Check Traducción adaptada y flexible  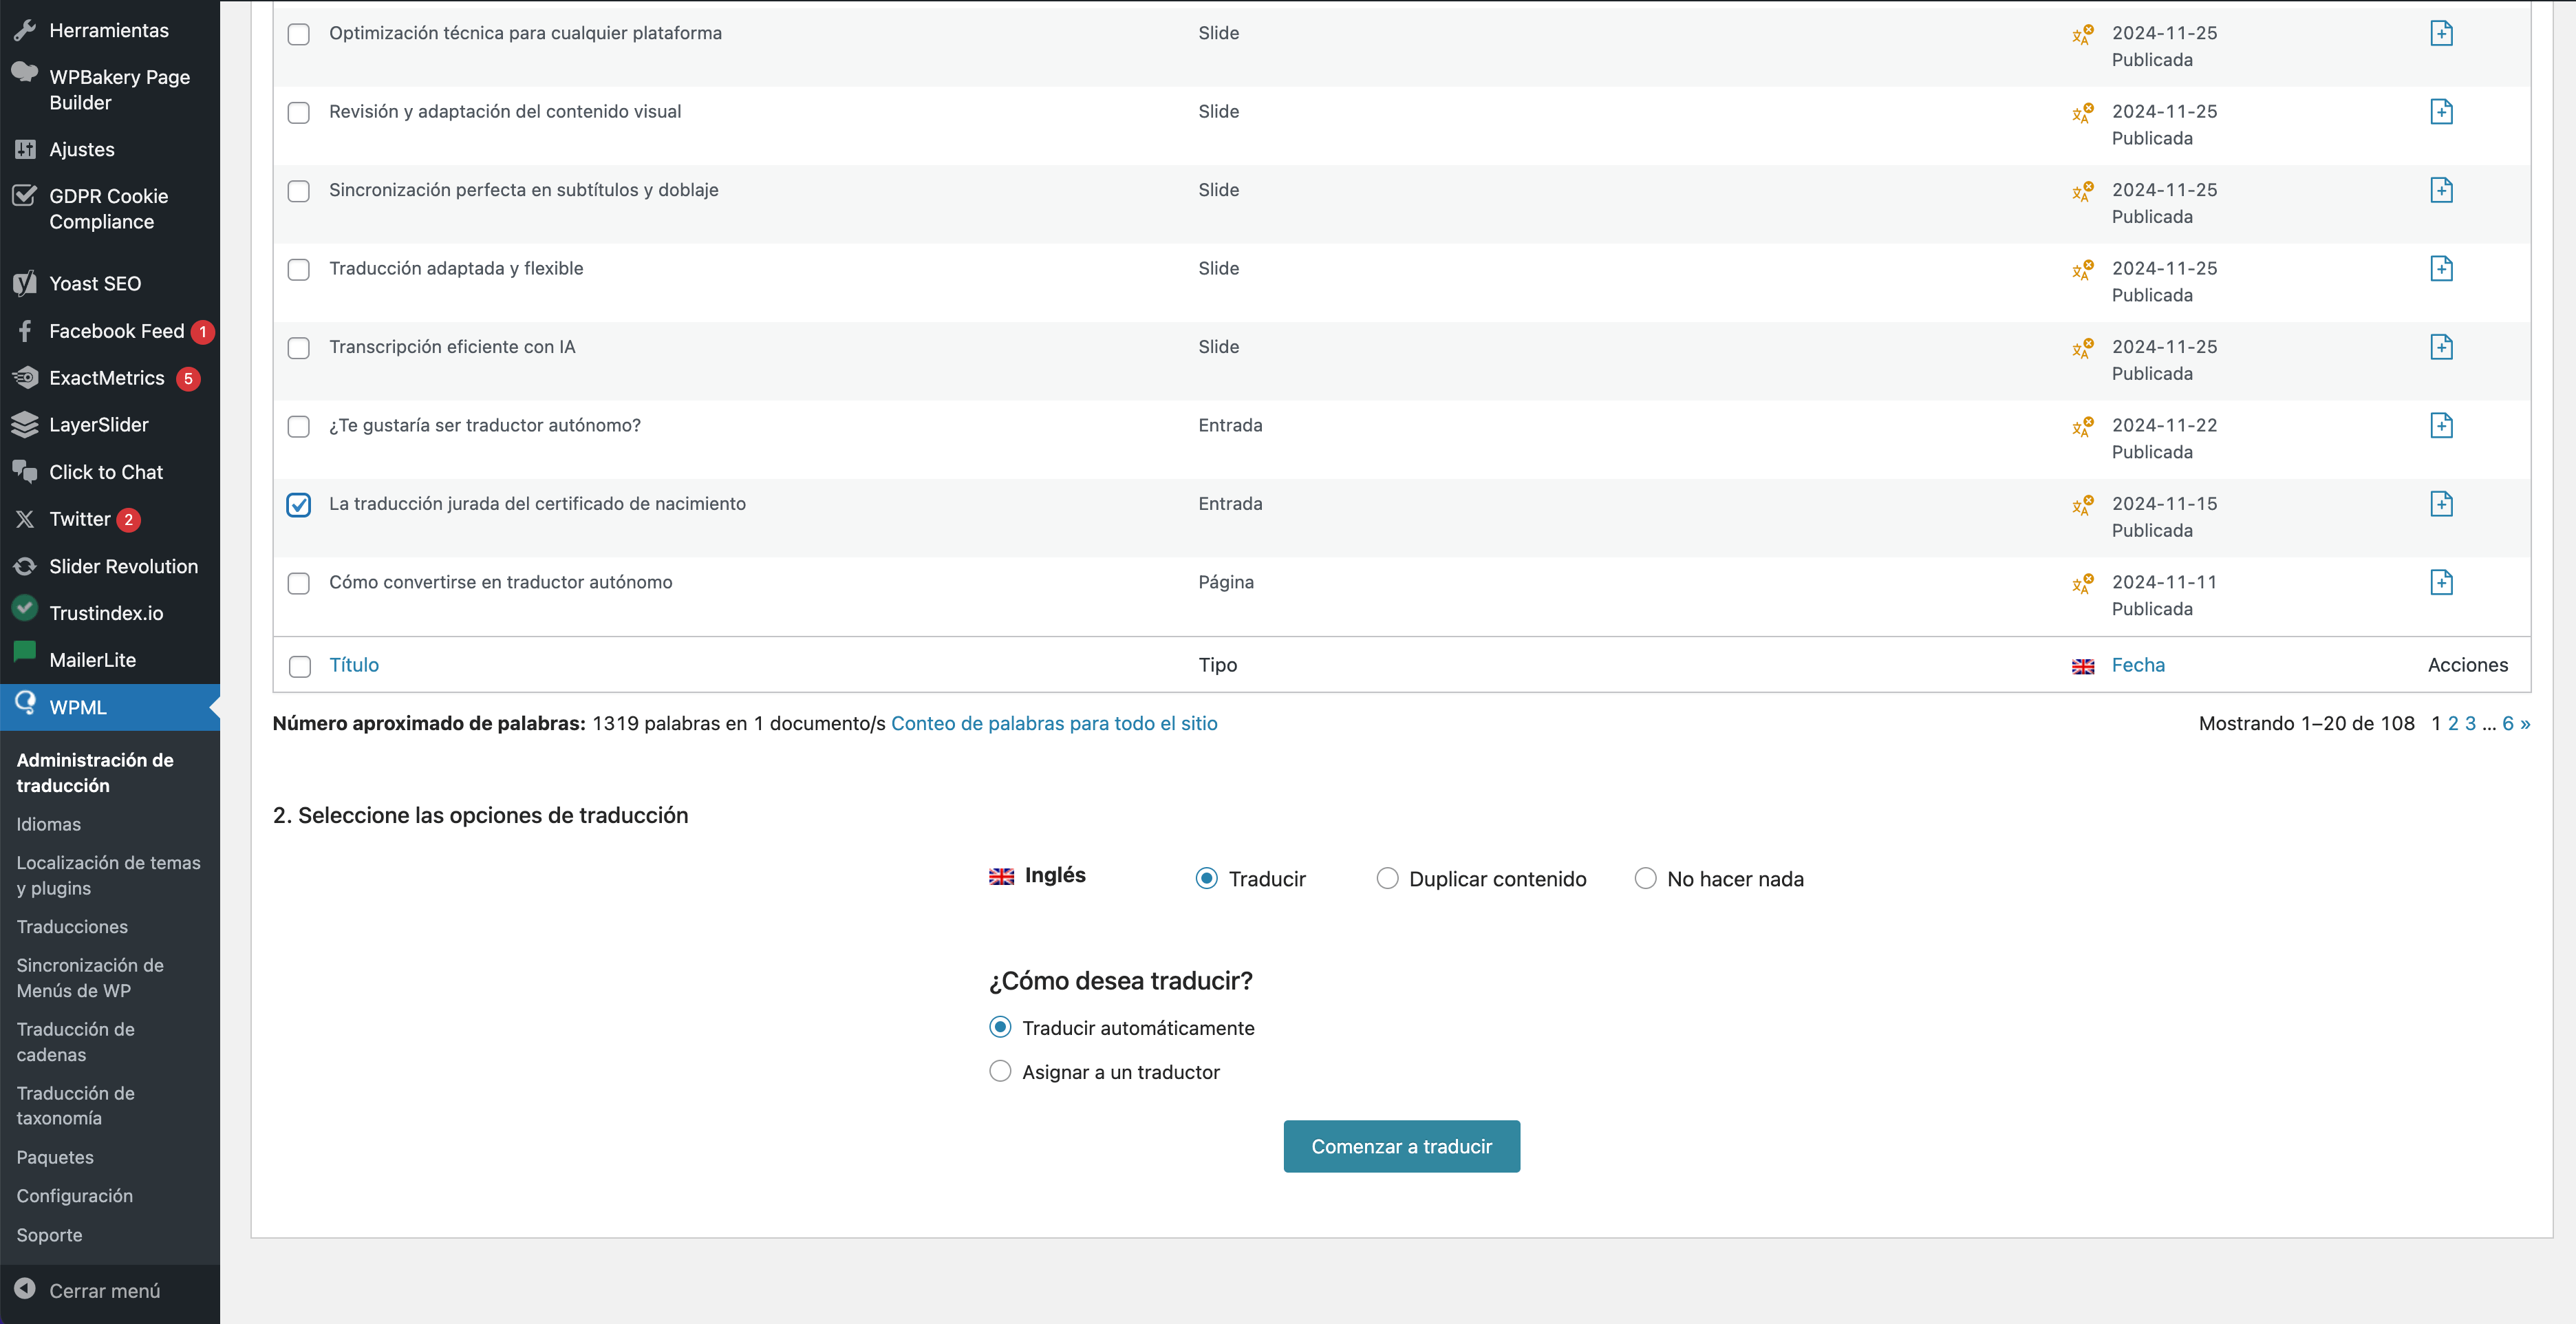pos(299,269)
